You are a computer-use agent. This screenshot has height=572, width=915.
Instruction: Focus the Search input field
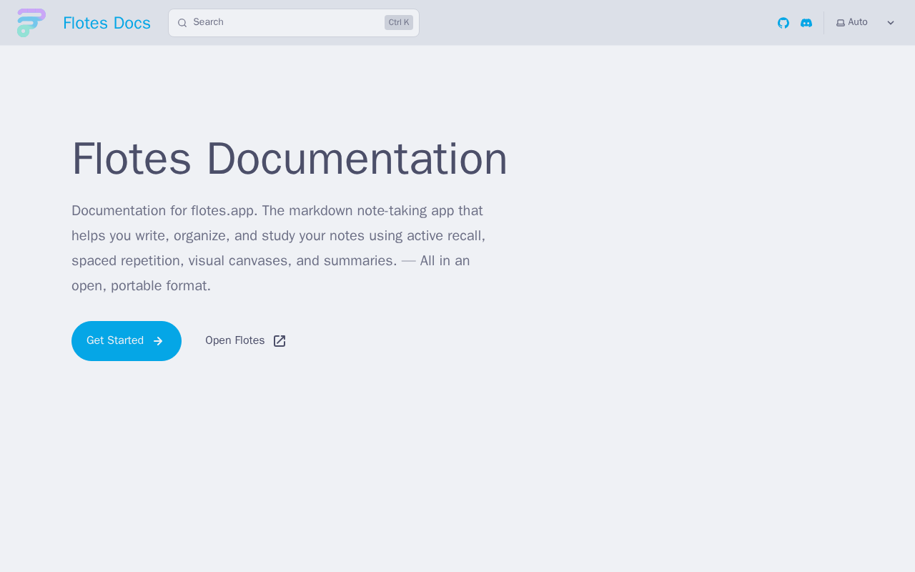294,23
